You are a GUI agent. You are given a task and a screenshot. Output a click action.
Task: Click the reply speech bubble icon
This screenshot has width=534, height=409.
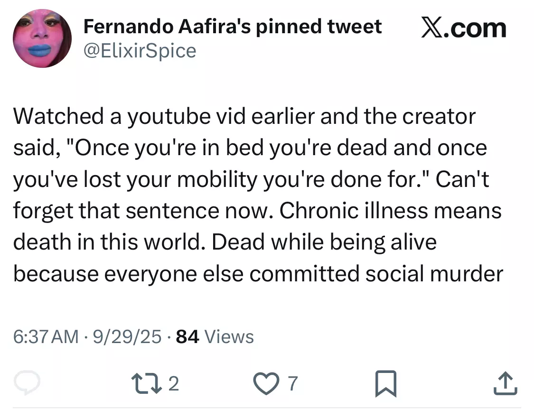pyautogui.click(x=27, y=382)
